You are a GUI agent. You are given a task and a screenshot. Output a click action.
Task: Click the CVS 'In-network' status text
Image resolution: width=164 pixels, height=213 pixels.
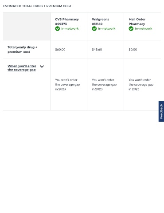pyautogui.click(x=70, y=28)
